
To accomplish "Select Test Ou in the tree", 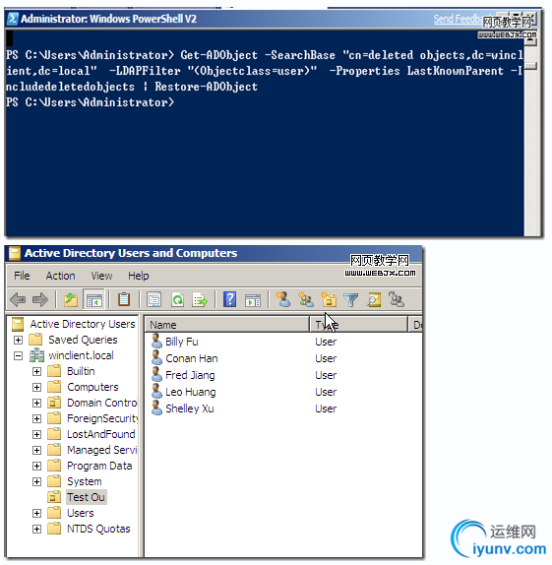I will (86, 497).
